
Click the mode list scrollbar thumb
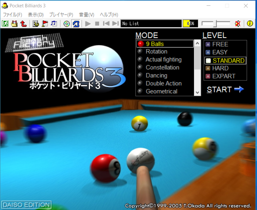pyautogui.click(x=197, y=58)
